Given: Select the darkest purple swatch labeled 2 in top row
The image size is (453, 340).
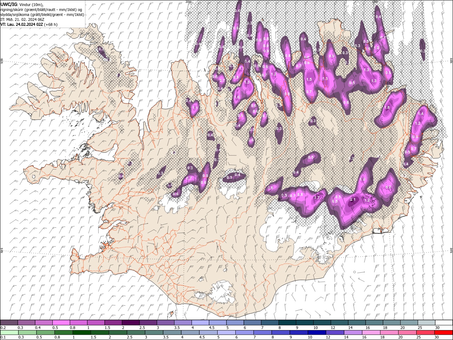Looking at the screenshot, I should coord(131,323).
